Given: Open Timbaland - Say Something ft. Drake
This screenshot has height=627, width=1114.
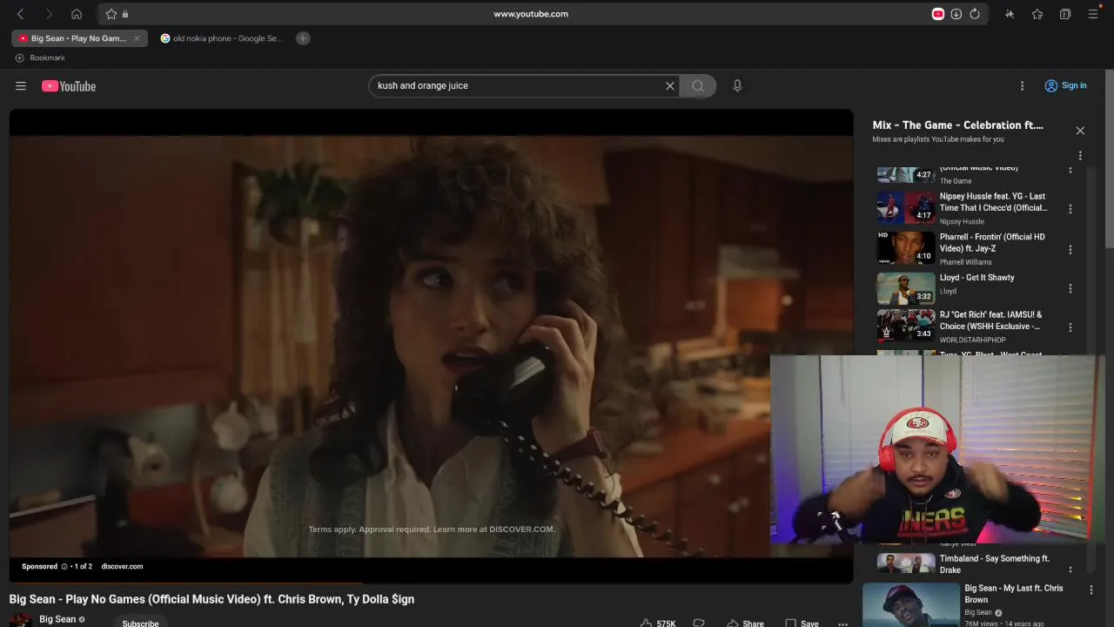Looking at the screenshot, I should click(x=995, y=564).
